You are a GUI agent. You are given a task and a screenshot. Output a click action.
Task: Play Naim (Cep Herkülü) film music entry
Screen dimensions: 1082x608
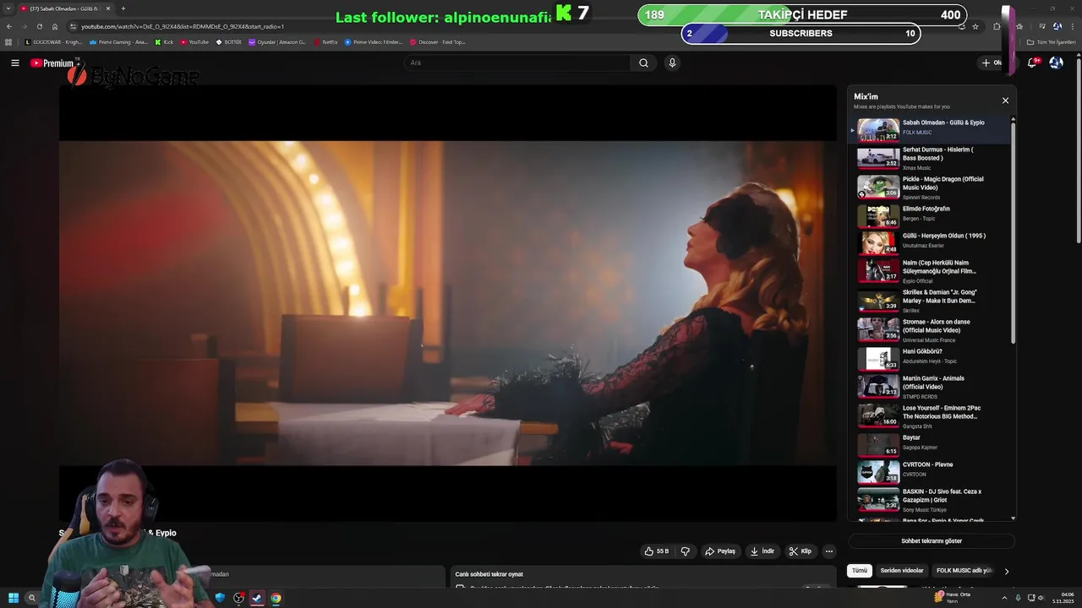coord(930,271)
